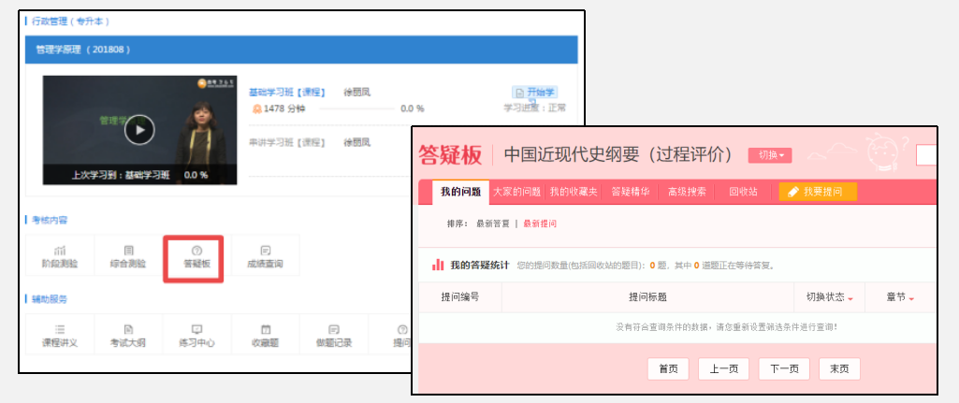The height and width of the screenshot is (403, 959).
Task: Open 收藏题 saved questions icon
Action: (x=266, y=335)
